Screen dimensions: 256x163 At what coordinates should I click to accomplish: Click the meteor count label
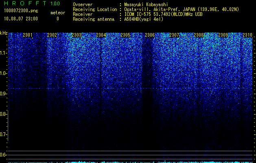(58, 13)
